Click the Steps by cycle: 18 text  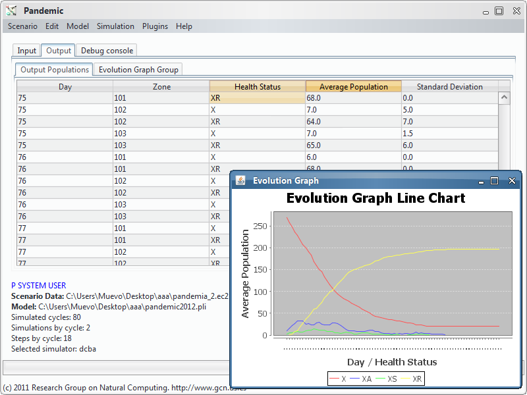(x=42, y=338)
